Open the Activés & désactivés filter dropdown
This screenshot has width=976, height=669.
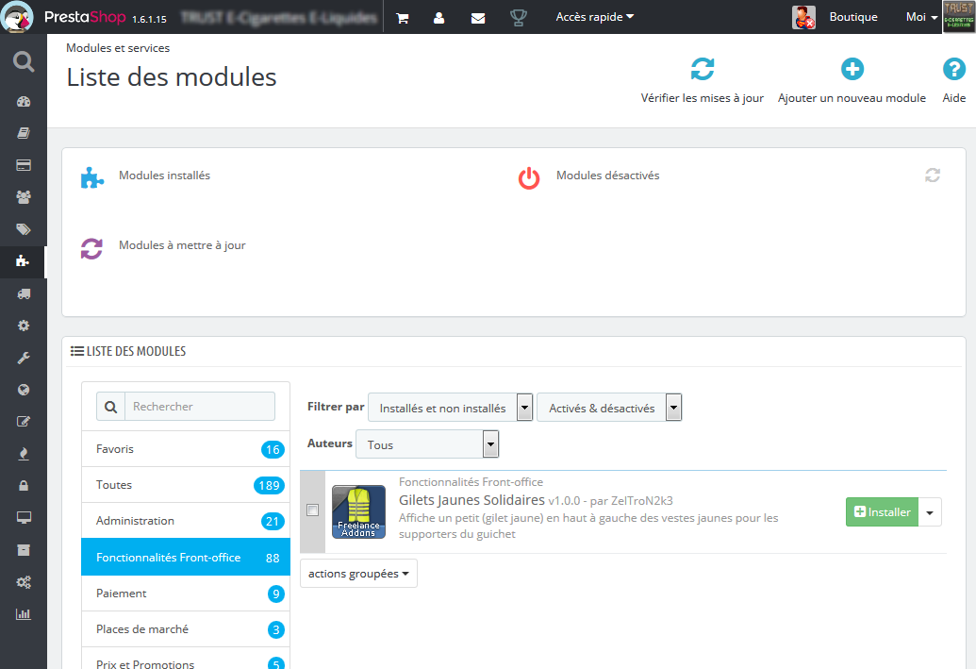point(609,408)
